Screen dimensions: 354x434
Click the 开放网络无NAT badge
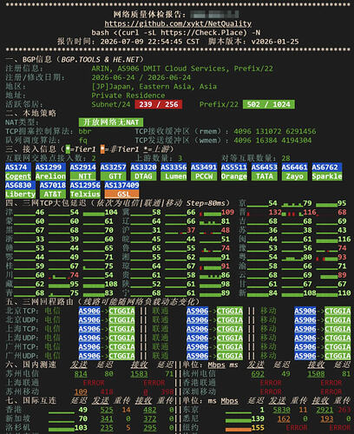click(111, 122)
